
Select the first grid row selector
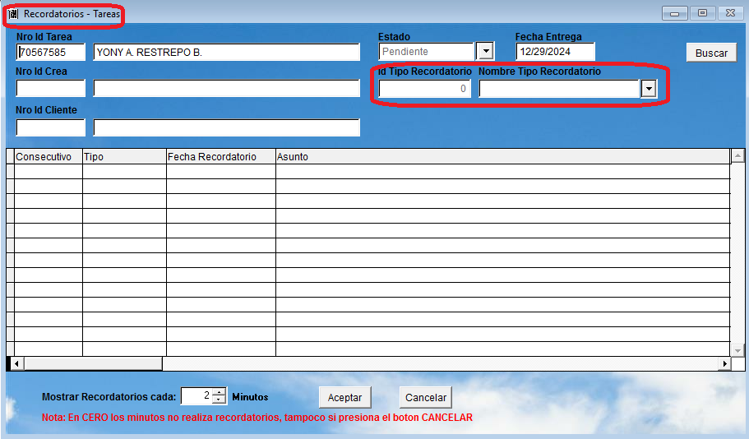(10, 172)
